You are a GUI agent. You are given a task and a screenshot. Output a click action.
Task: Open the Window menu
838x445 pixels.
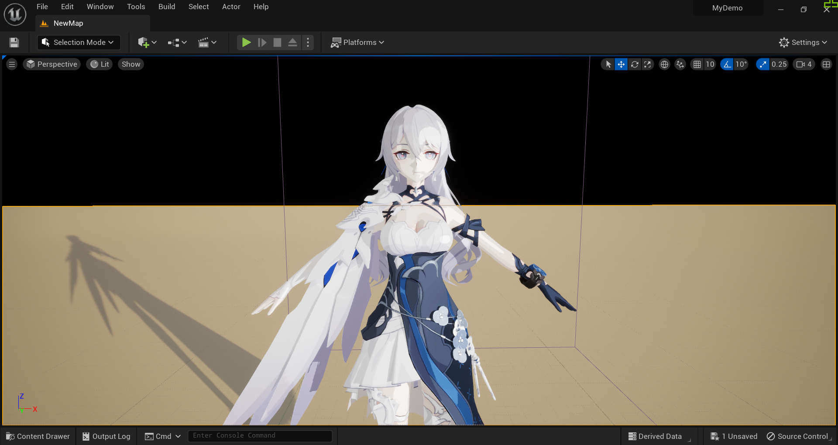click(100, 7)
